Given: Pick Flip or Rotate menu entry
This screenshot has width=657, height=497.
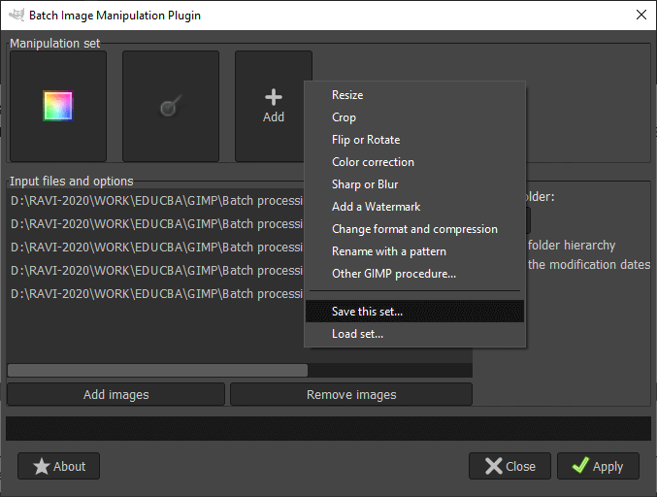Looking at the screenshot, I should click(x=366, y=140).
